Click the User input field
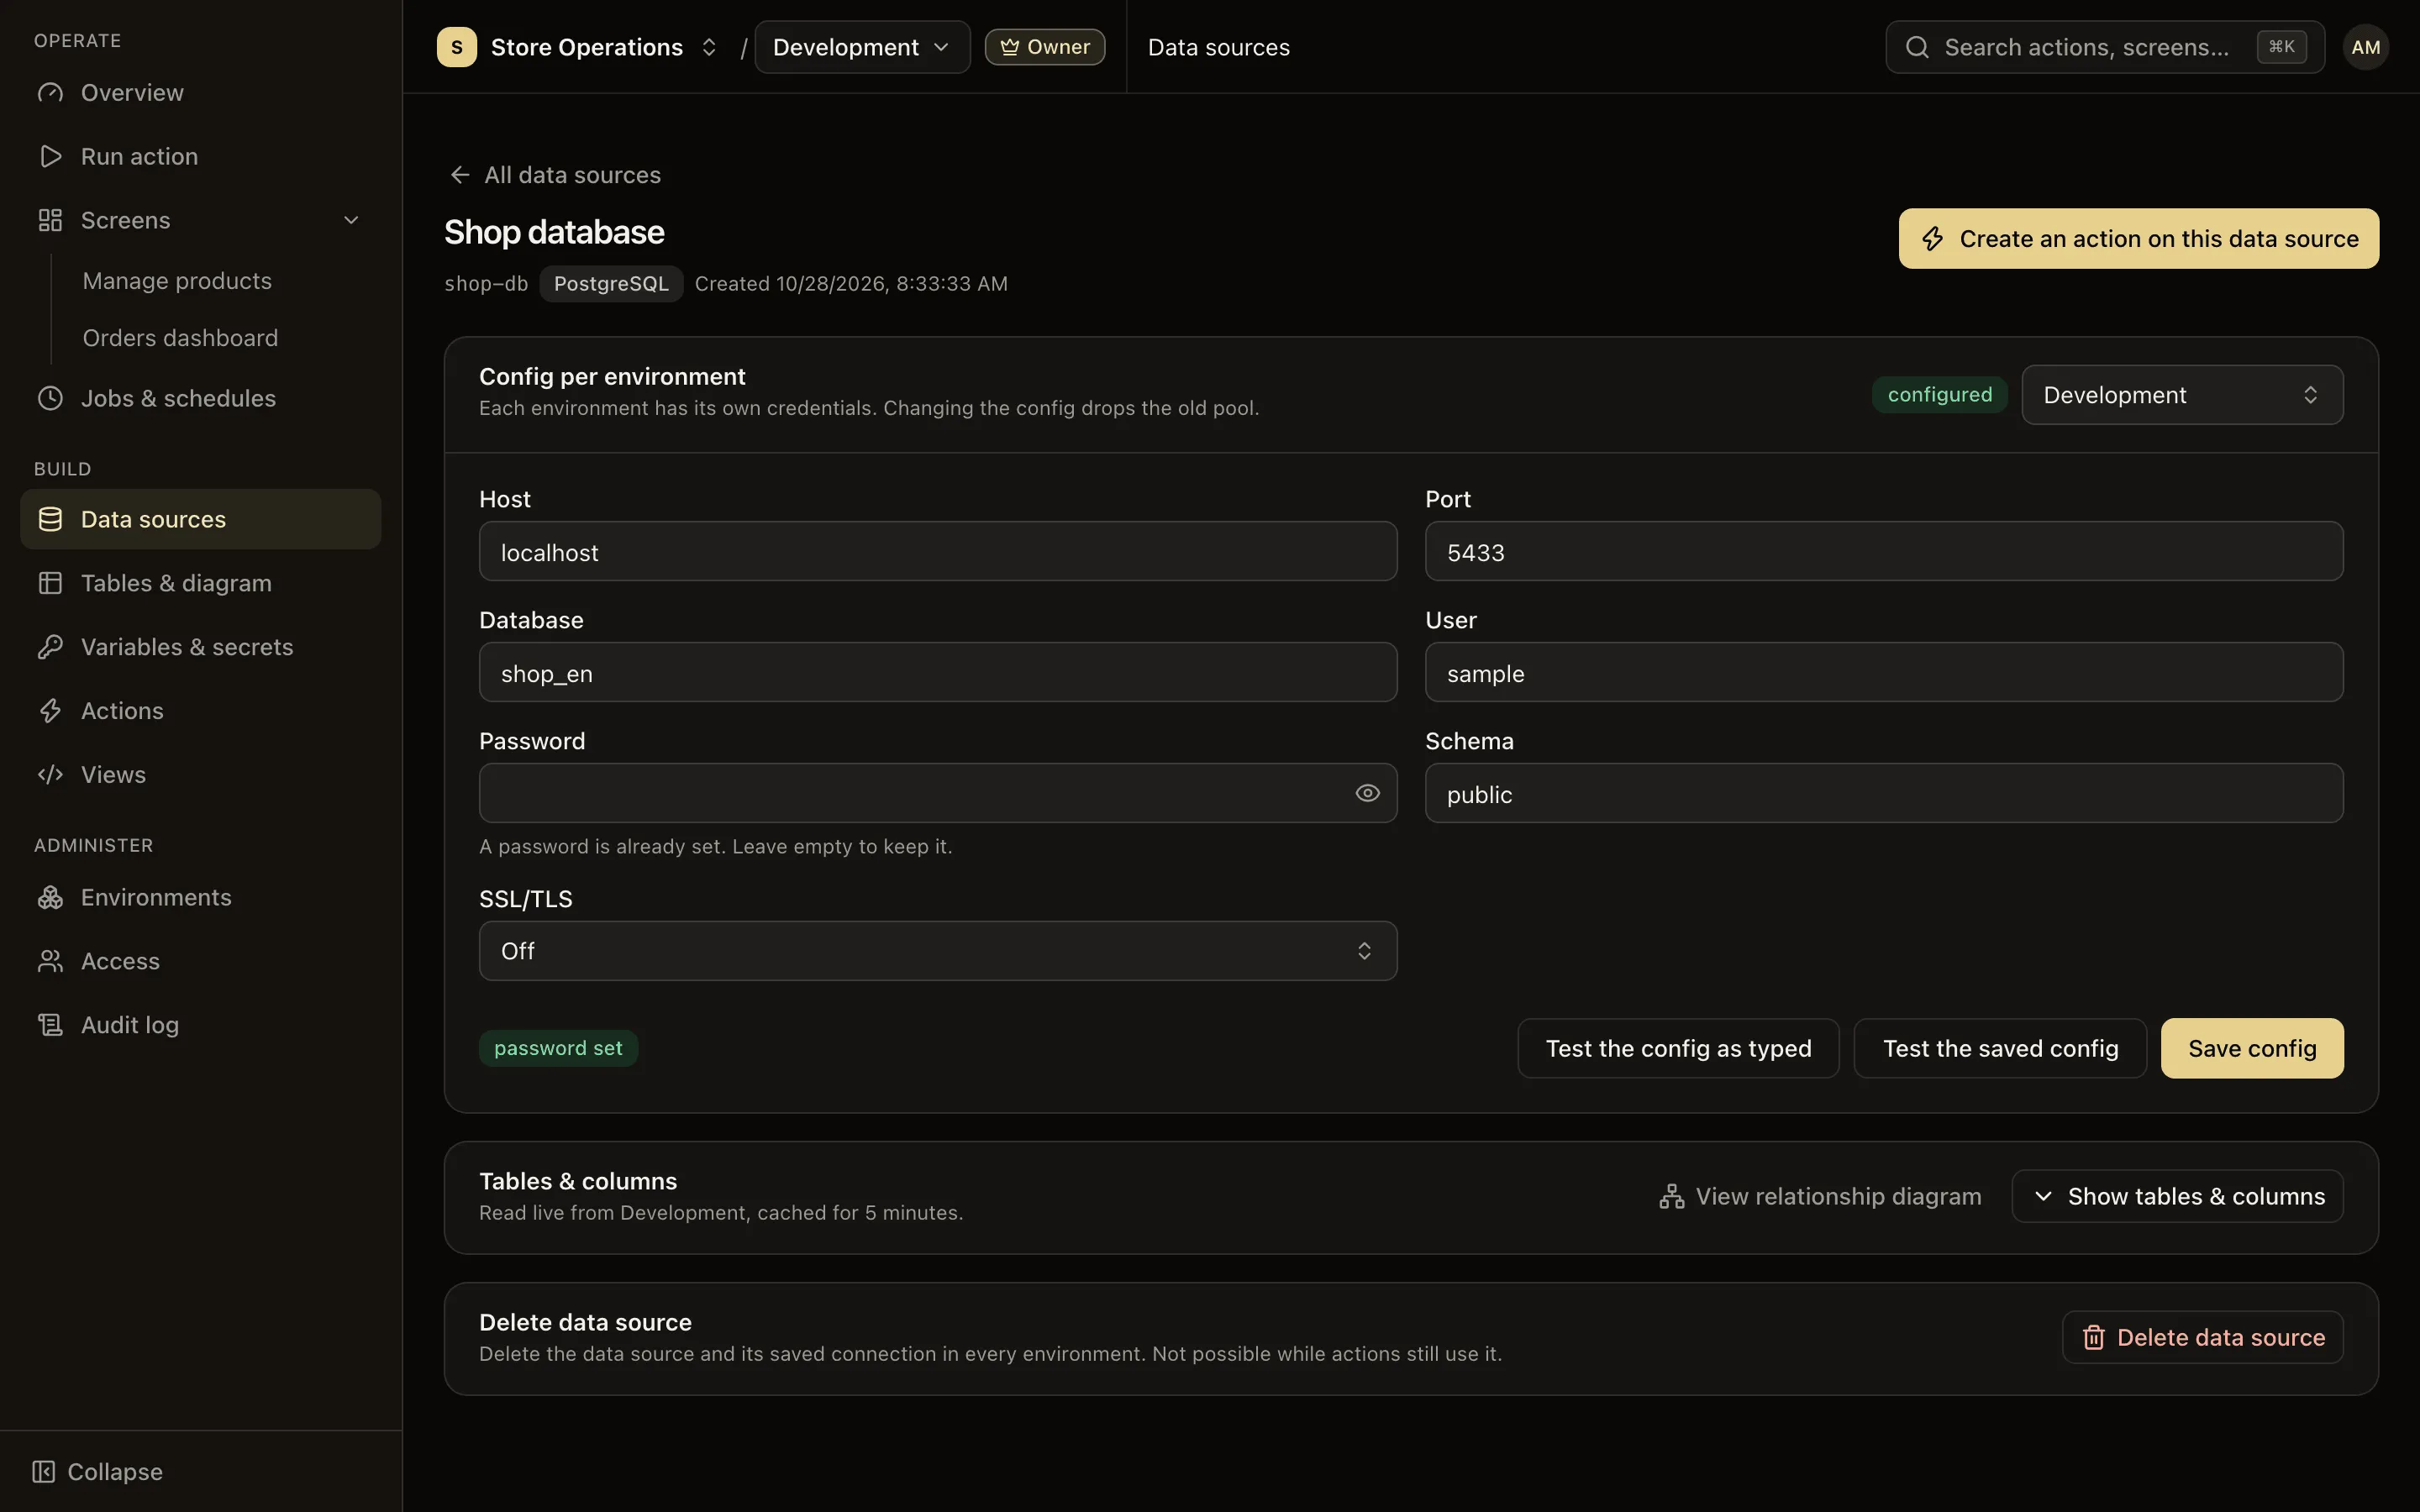This screenshot has height=1512, width=2420. tap(1884, 672)
